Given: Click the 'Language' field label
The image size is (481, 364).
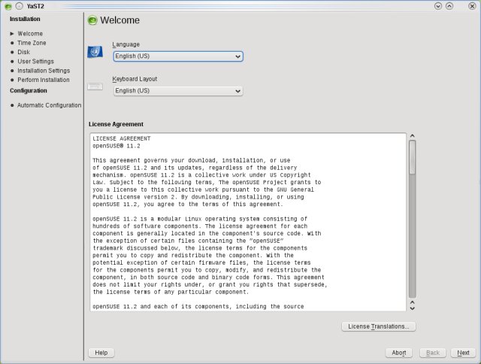Looking at the screenshot, I should coord(126,44).
